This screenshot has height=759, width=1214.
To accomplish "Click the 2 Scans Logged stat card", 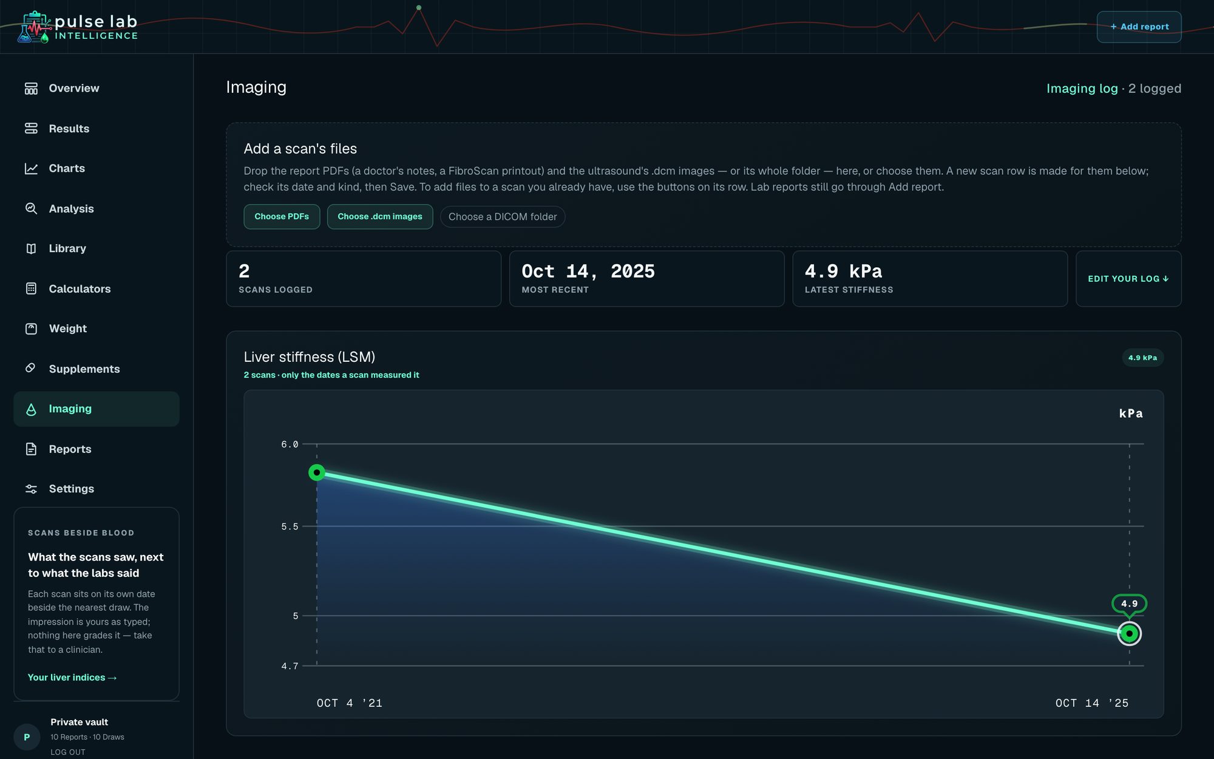I will pos(364,279).
